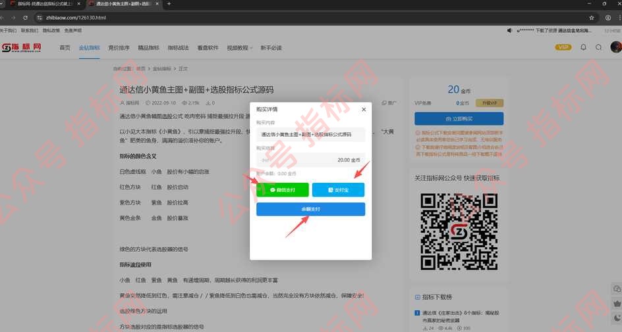Screen dimensions: 622x332
Task: Open the 金钻指标 navigation tab
Action: pos(89,48)
